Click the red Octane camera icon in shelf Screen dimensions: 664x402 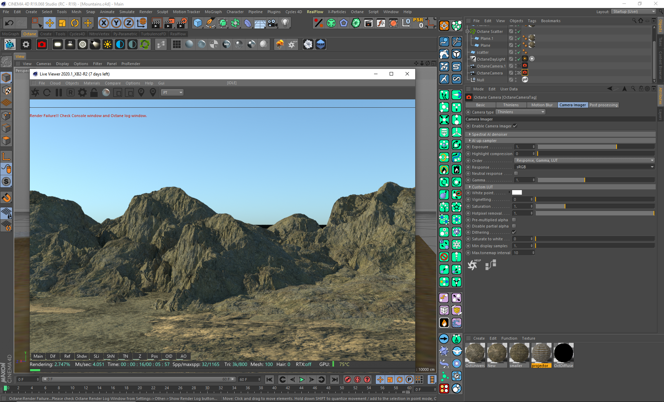tap(42, 44)
